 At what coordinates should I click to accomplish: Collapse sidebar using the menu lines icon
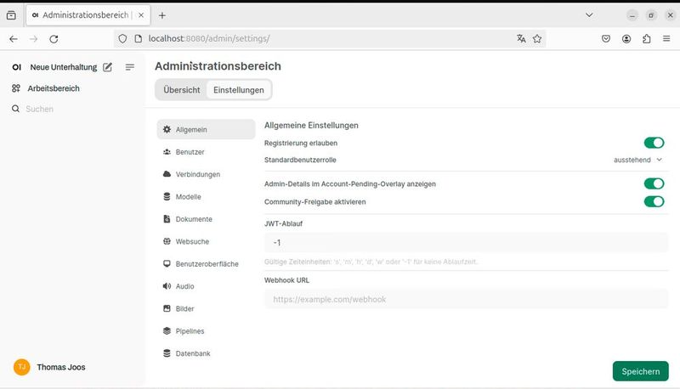[130, 67]
